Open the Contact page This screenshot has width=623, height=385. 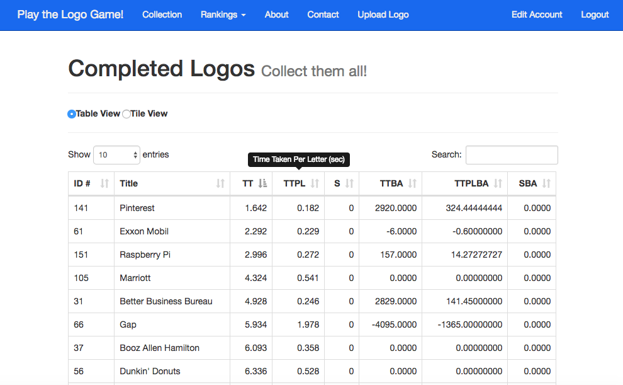pyautogui.click(x=323, y=14)
